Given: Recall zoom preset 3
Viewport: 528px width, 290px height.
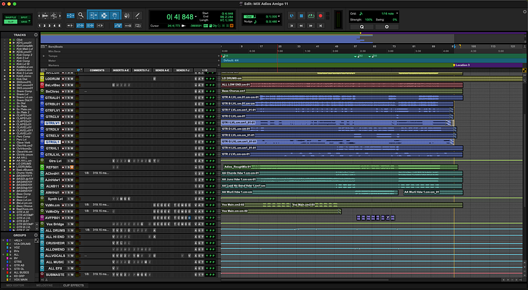Looking at the screenshot, I should [50, 25].
